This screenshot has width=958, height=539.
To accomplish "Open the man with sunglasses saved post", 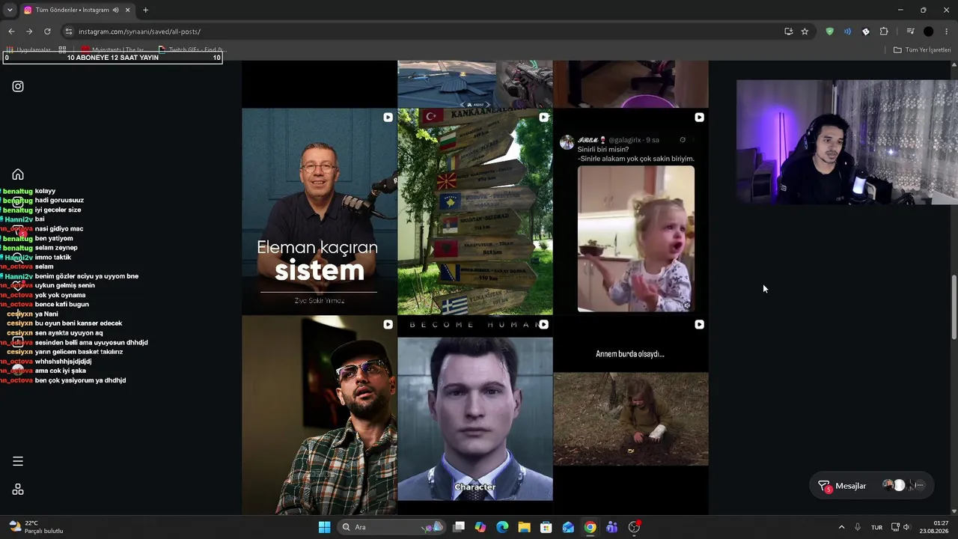I will 320,415.
